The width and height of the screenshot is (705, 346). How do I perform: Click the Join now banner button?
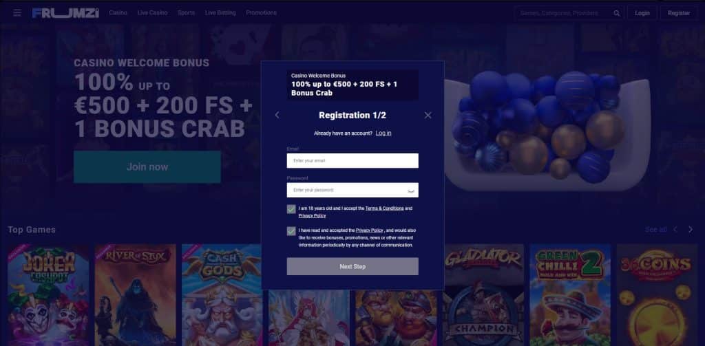147,166
